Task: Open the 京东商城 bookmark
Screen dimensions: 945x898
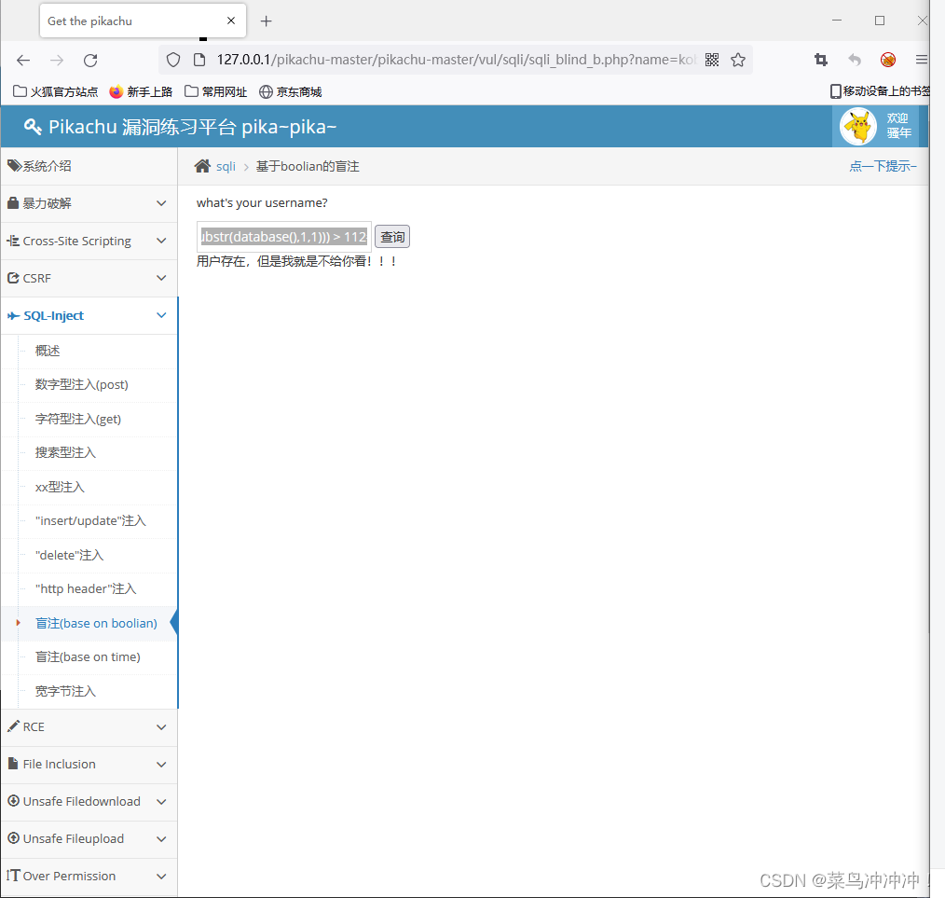Action: click(x=291, y=91)
